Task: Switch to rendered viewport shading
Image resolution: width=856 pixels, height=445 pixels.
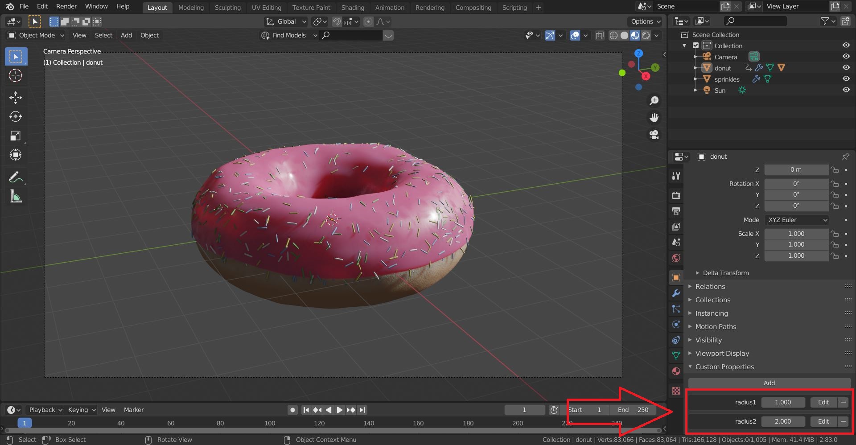Action: pyautogui.click(x=646, y=36)
